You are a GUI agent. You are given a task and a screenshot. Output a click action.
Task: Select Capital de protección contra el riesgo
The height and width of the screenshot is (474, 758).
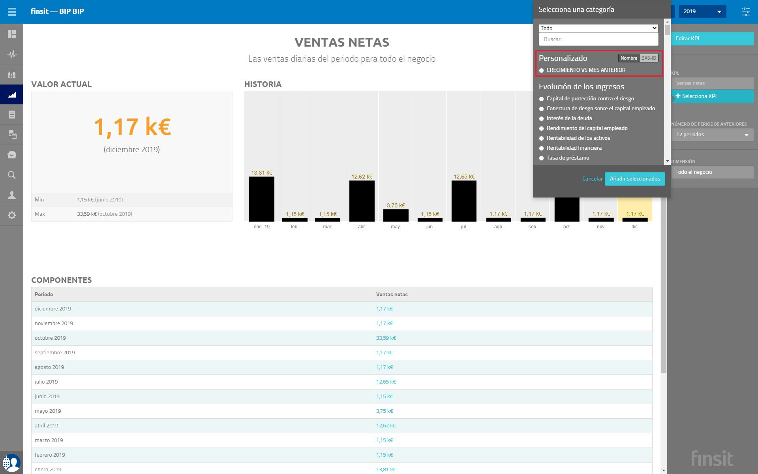click(x=542, y=99)
